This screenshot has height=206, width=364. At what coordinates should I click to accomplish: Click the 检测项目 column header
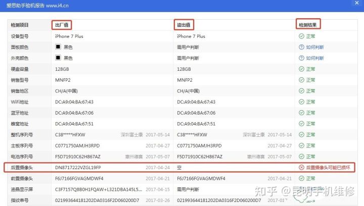20,25
